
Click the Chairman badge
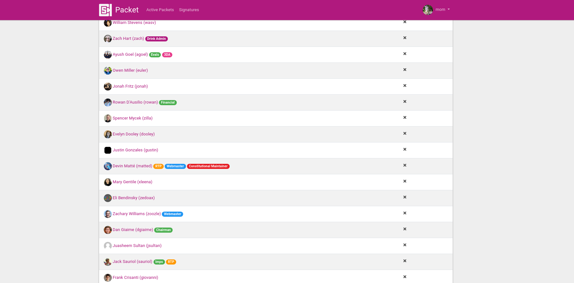(x=163, y=230)
